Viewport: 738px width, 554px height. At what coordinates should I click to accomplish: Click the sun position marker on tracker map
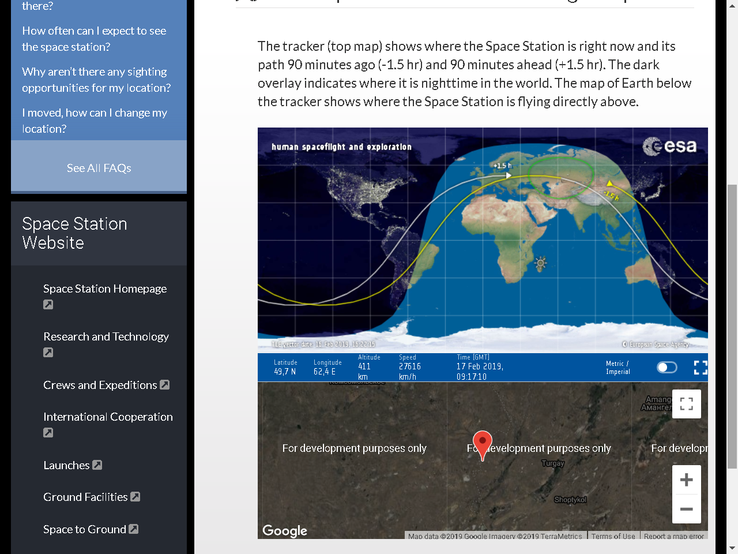540,263
